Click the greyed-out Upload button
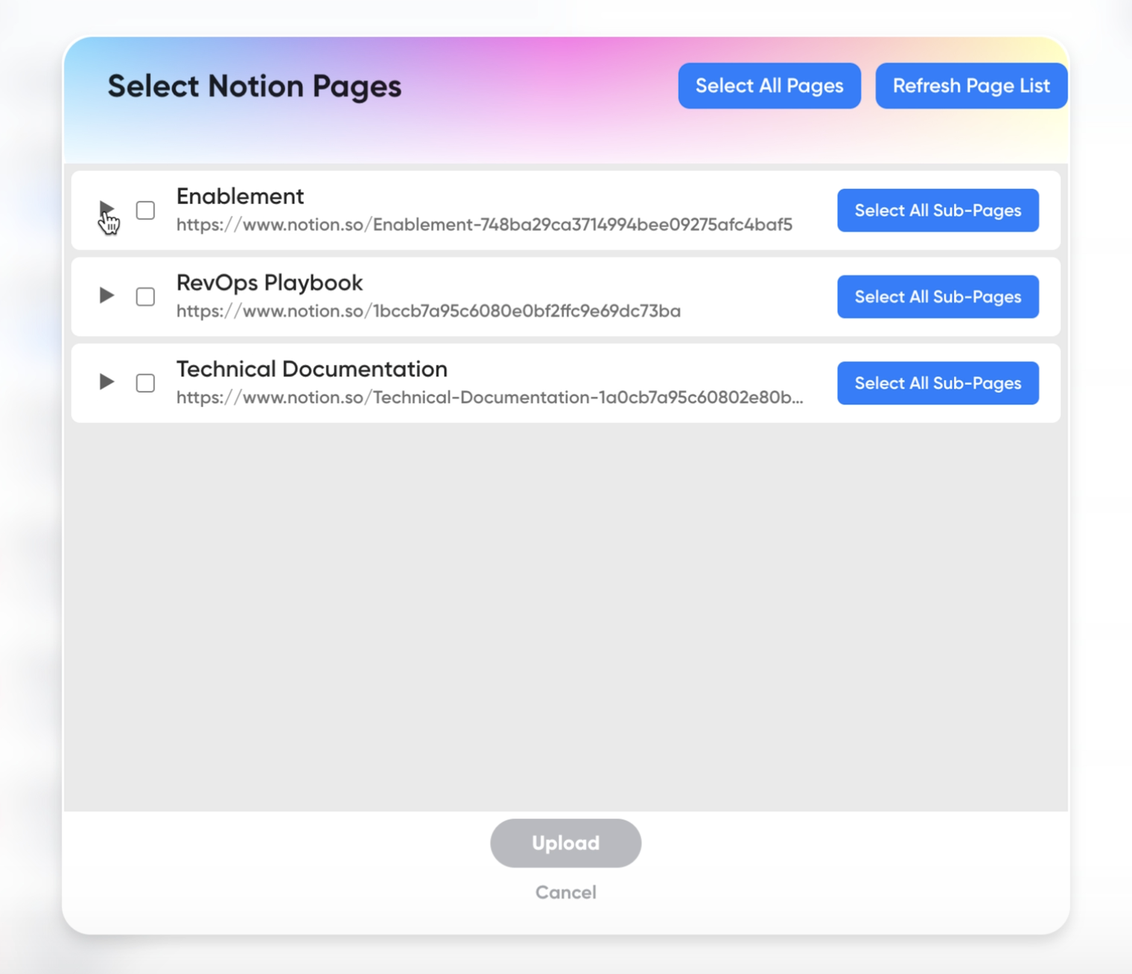This screenshot has width=1132, height=974. [x=565, y=843]
